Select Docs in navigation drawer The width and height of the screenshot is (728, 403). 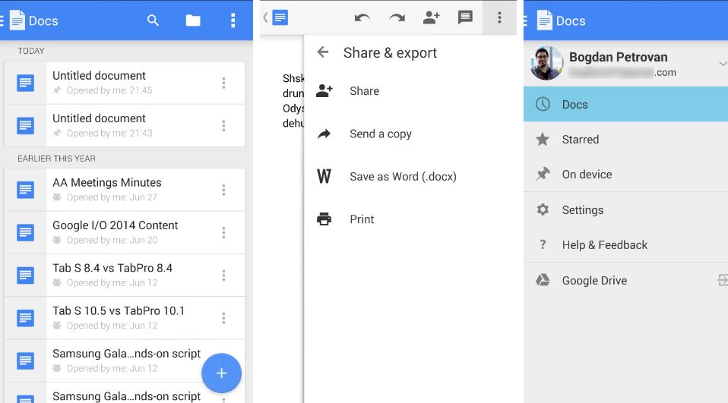[626, 104]
